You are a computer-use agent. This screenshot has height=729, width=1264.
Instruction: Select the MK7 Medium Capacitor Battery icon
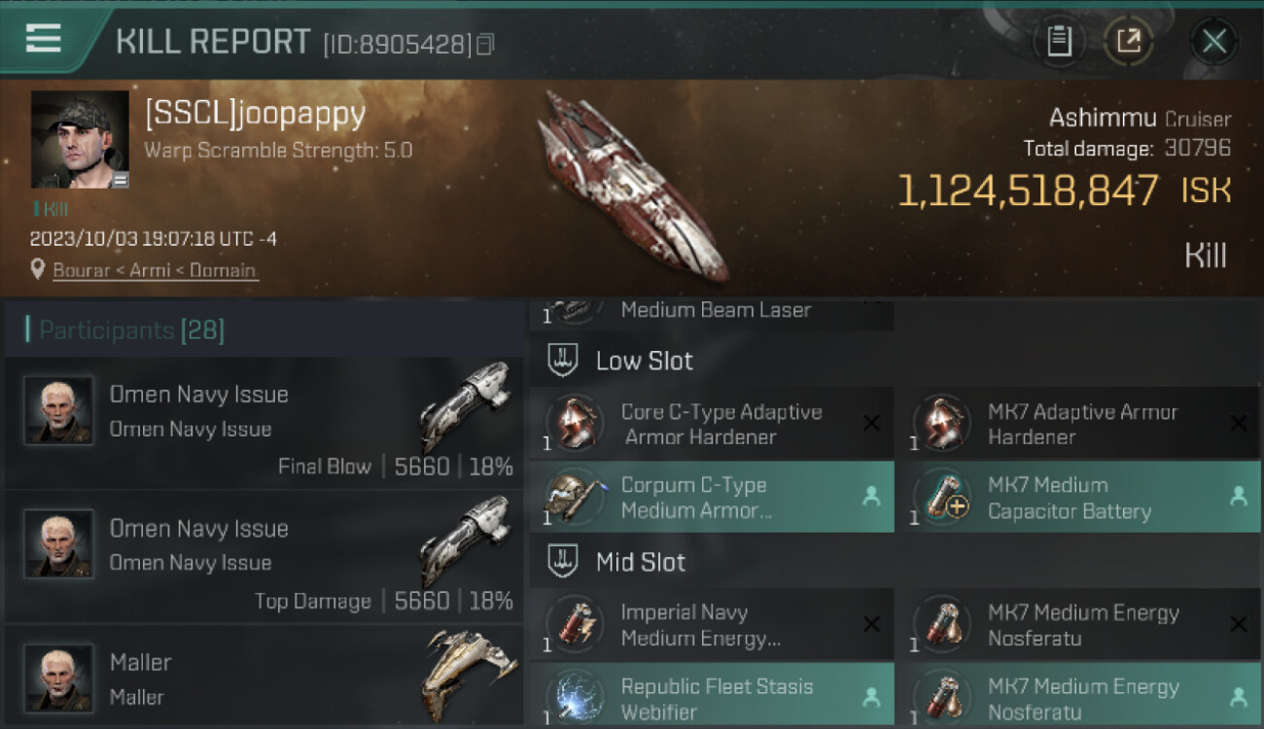[941, 497]
